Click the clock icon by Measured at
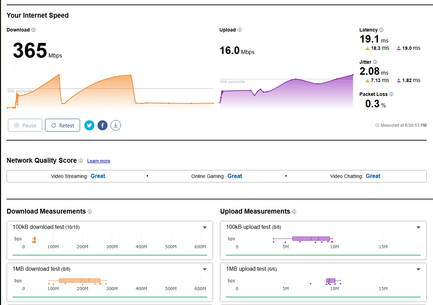Viewport: 433px width, 305px height. 377,125
